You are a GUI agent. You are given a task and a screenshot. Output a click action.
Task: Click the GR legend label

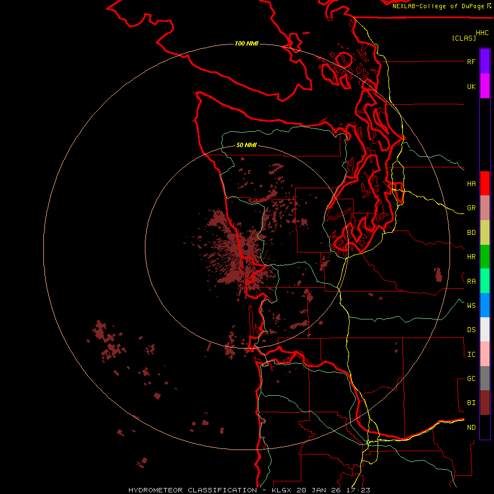(x=471, y=208)
